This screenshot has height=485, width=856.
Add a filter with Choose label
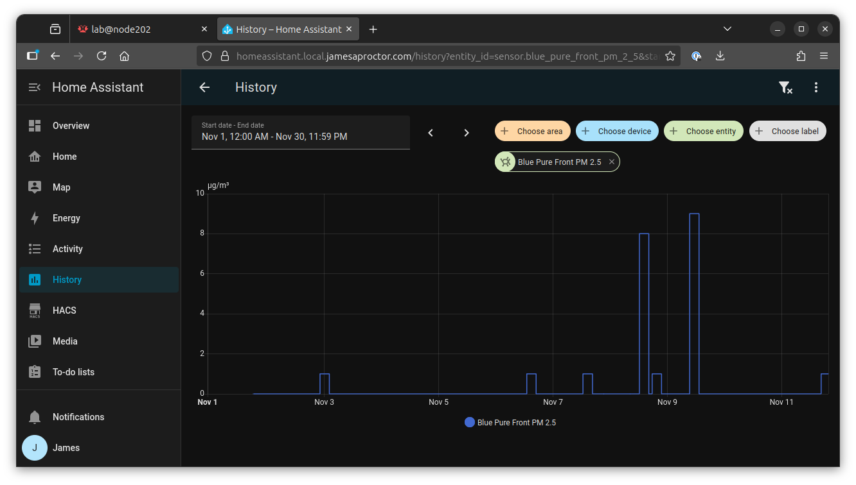point(787,131)
